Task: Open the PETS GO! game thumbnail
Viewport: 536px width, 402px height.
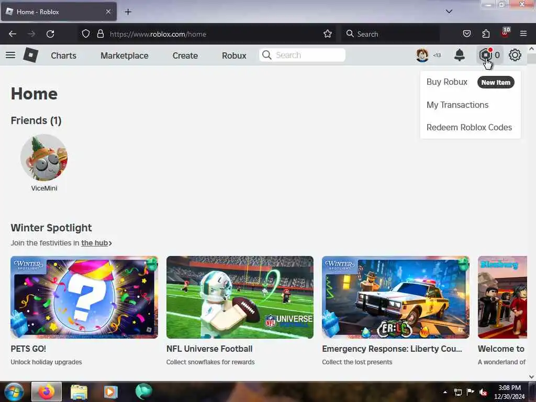Action: pos(84,297)
